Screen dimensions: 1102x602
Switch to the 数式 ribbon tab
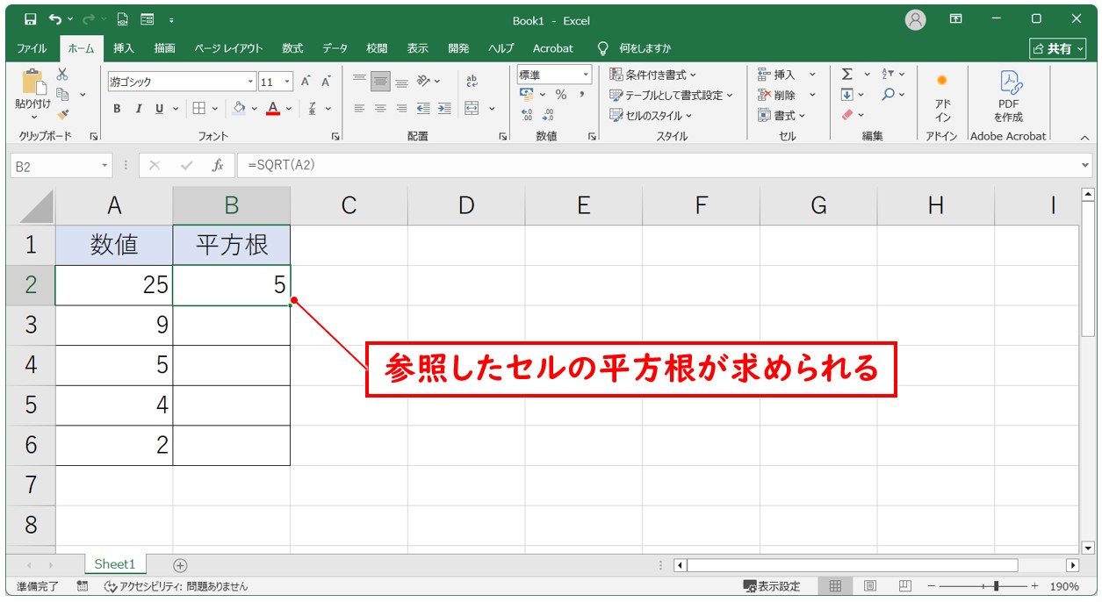coord(292,48)
